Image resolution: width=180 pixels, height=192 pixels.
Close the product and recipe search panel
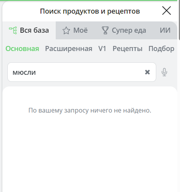(x=166, y=11)
